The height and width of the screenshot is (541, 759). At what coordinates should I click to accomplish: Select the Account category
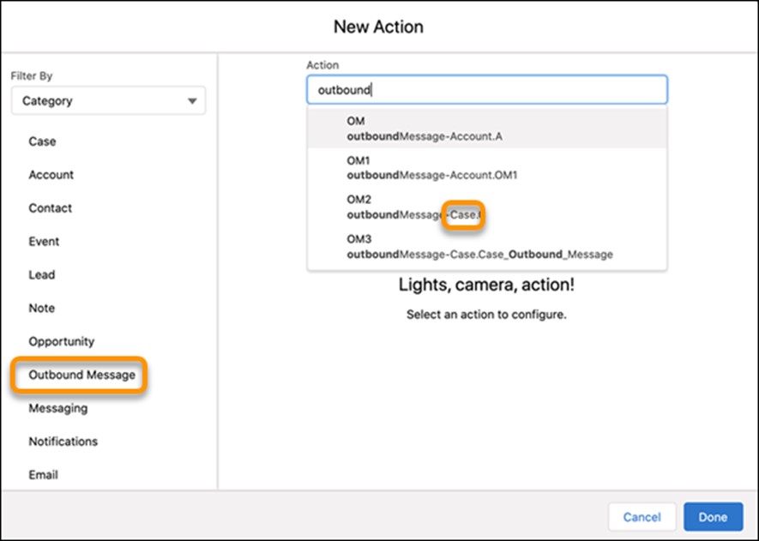[51, 175]
